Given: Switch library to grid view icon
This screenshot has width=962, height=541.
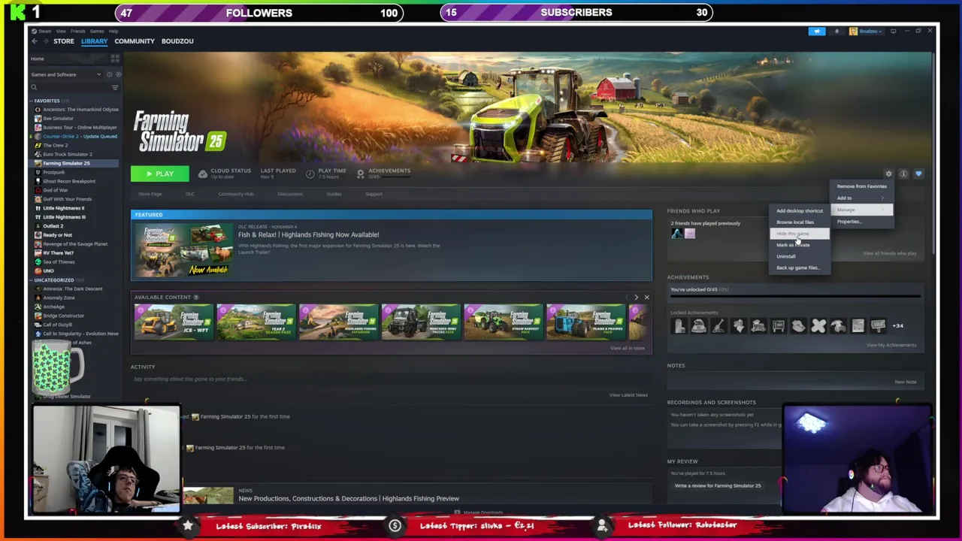Looking at the screenshot, I should (x=115, y=59).
